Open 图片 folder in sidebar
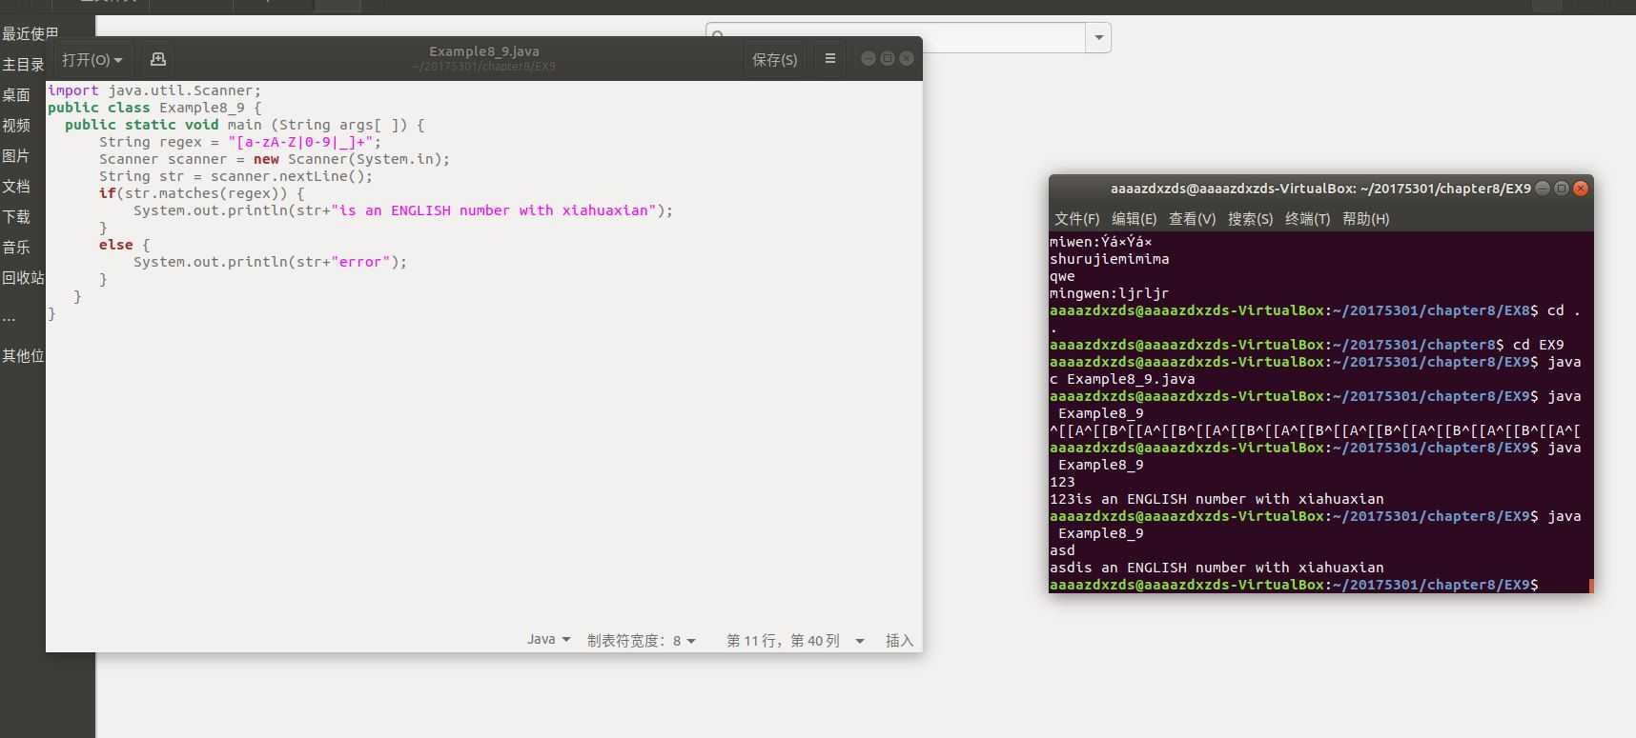 16,156
